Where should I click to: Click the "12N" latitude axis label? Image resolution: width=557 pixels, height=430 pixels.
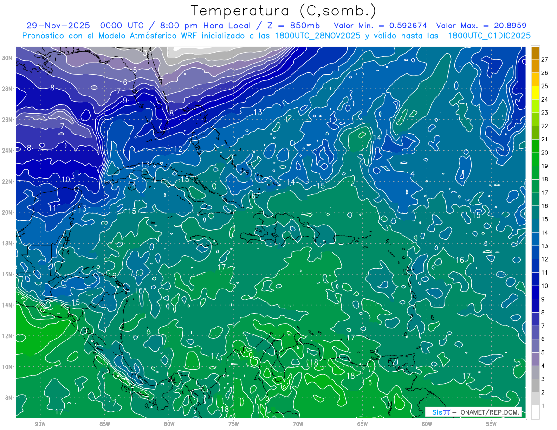coord(8,336)
